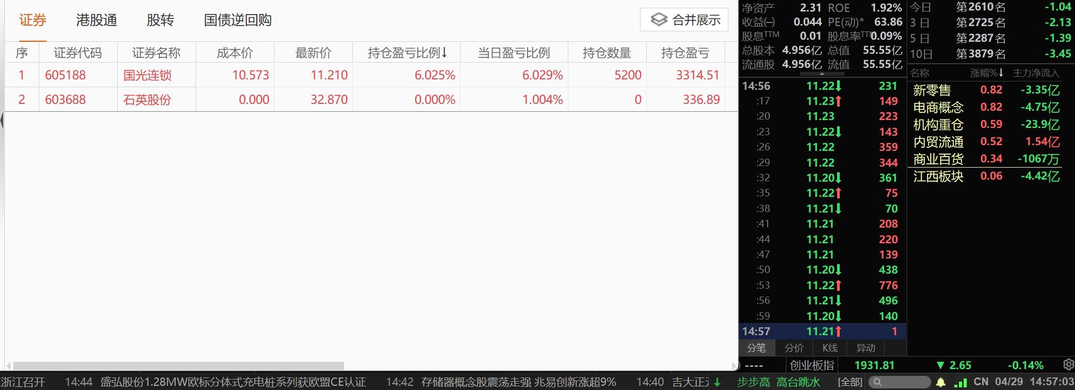Click the 序 column header
The image size is (1075, 390).
pos(22,53)
